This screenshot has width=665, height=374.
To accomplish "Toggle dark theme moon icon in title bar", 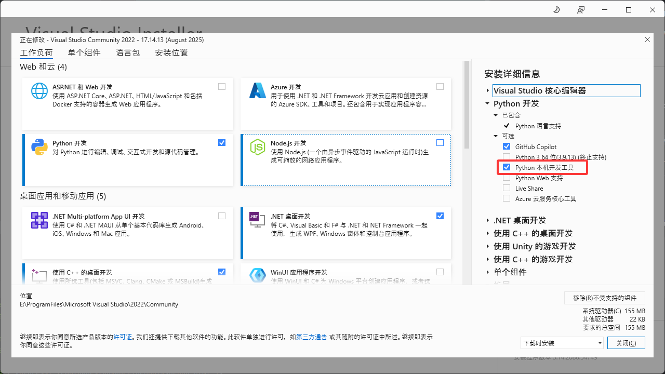I will (x=556, y=10).
